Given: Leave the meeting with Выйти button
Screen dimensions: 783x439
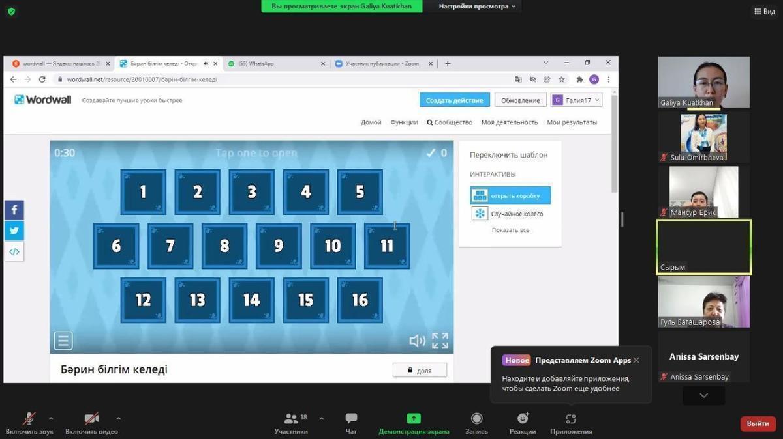Looking at the screenshot, I should coord(758,423).
